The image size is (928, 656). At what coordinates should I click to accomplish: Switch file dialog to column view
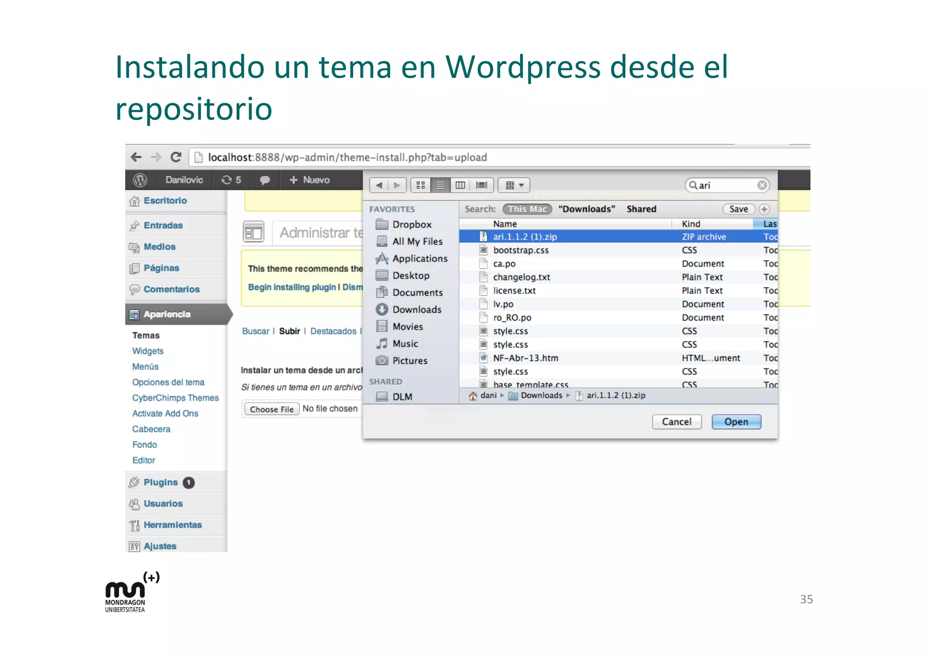click(460, 185)
